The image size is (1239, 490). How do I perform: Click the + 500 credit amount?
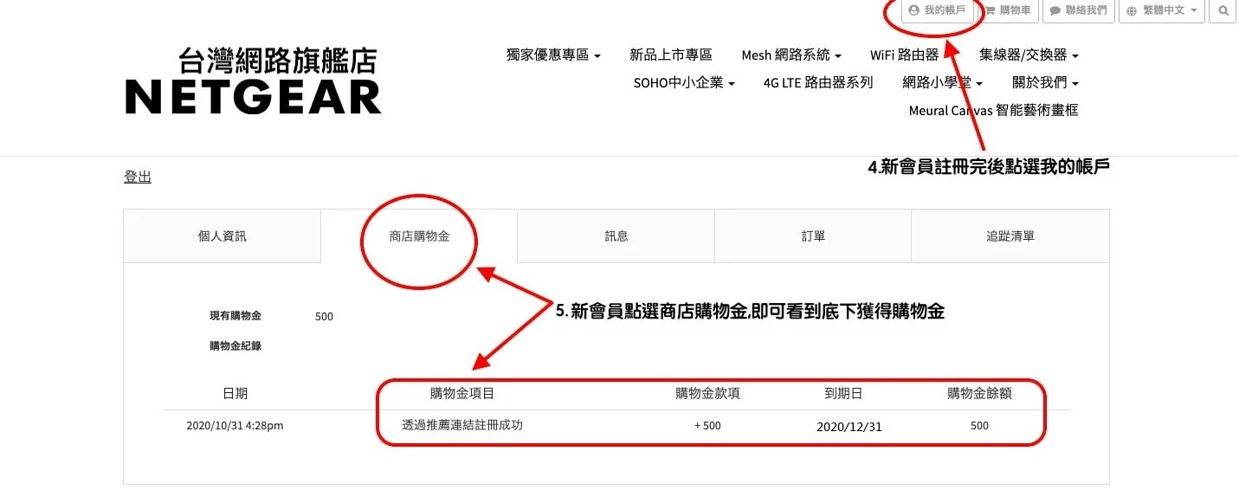point(707,426)
